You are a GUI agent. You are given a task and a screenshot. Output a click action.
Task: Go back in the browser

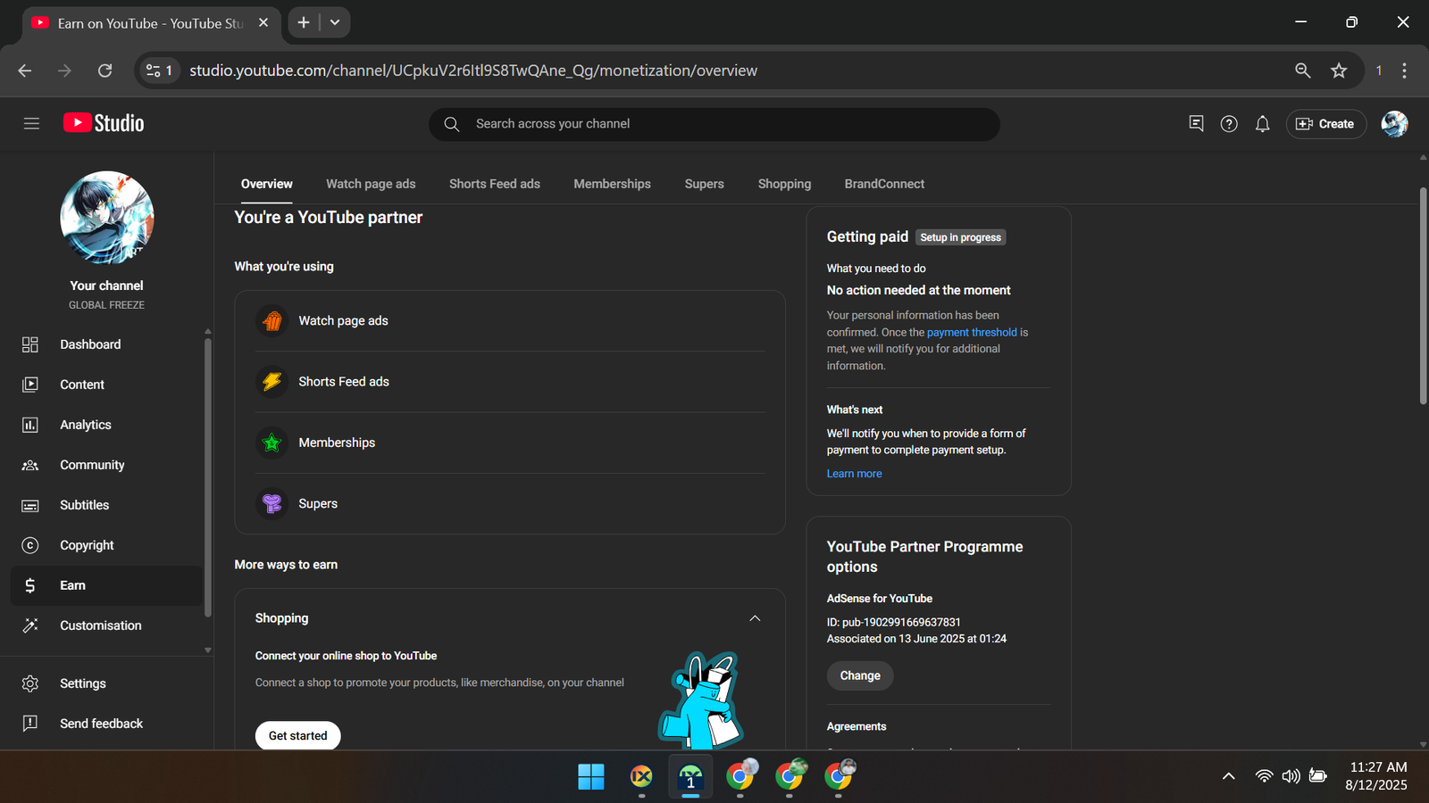[x=25, y=70]
